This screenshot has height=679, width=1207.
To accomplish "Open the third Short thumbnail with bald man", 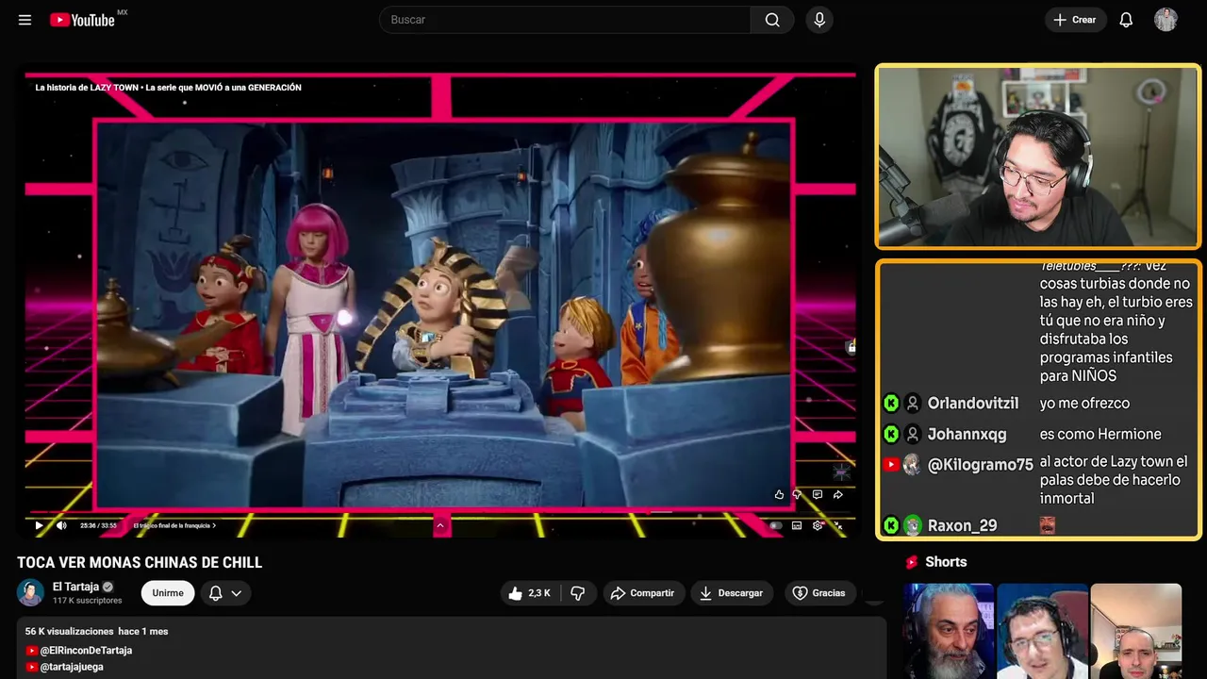I will coord(1136,631).
